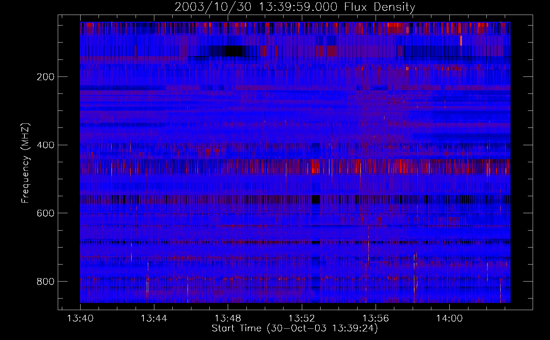Click the 400 frequency tick label
This screenshot has width=550, height=340.
click(46, 145)
